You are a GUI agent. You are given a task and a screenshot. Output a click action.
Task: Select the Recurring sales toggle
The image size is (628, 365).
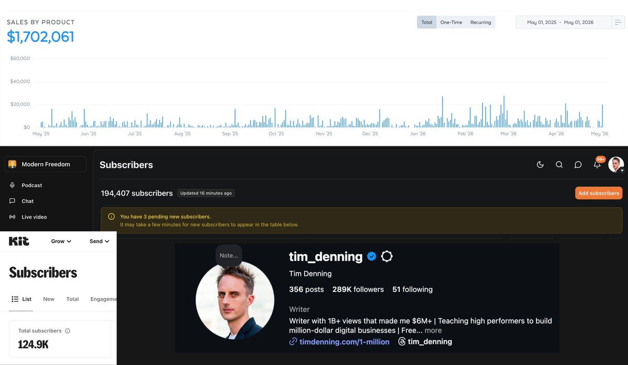coord(480,22)
